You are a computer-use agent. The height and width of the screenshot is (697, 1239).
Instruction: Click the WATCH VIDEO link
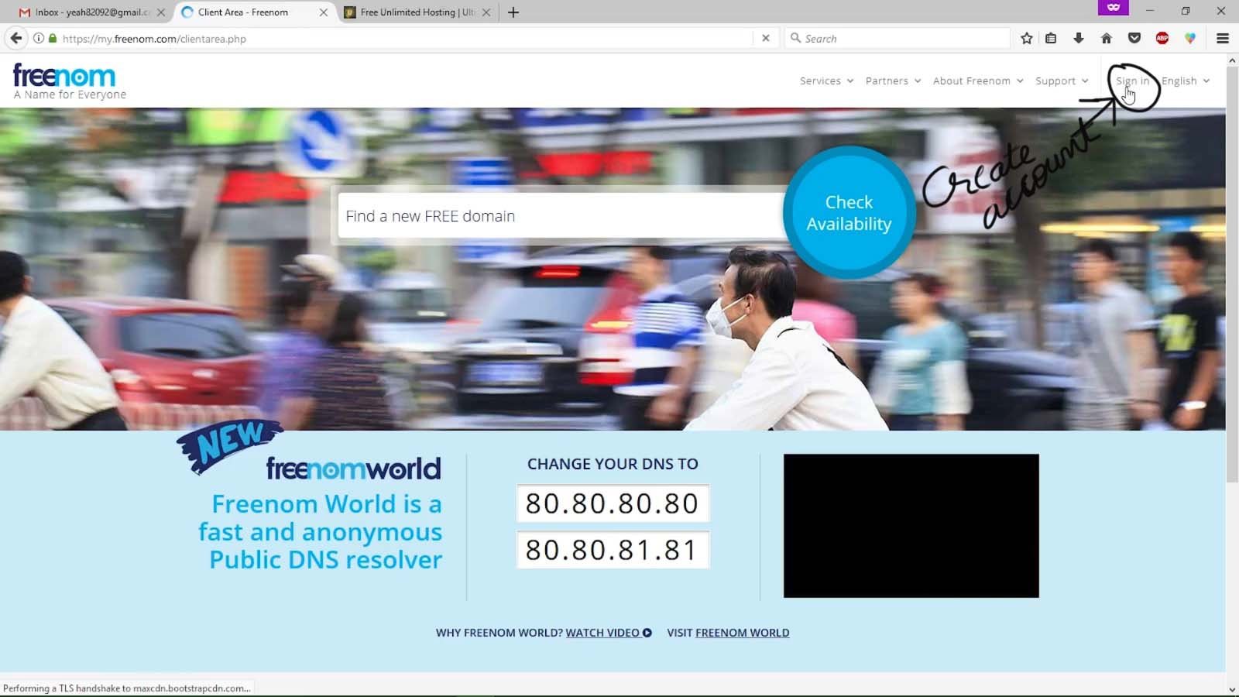pyautogui.click(x=602, y=633)
